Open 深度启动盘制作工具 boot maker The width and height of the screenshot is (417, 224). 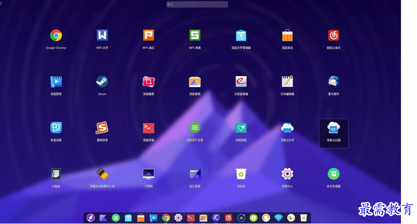[x=102, y=174]
